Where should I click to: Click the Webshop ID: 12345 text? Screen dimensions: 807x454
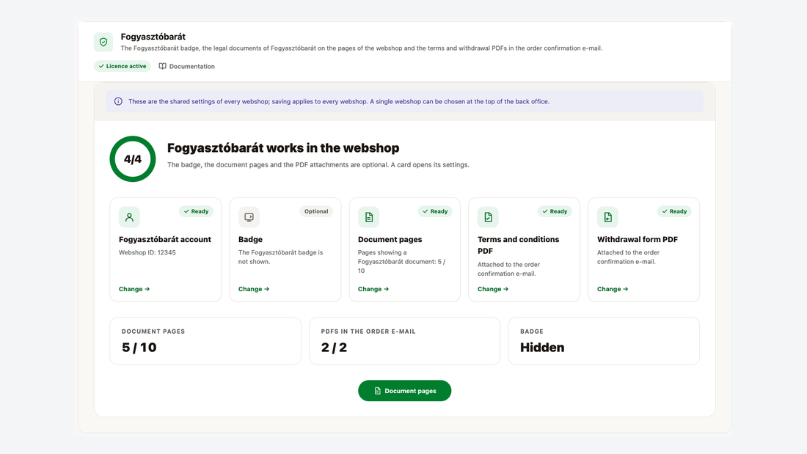[147, 253]
